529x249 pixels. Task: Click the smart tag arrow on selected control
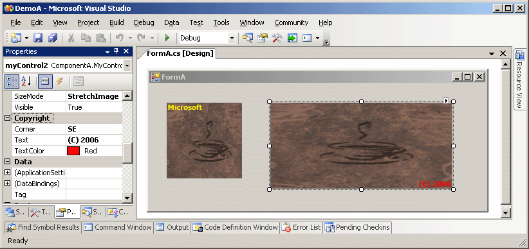point(446,100)
